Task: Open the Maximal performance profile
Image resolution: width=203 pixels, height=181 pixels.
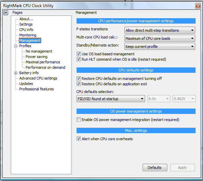Action: [43, 62]
